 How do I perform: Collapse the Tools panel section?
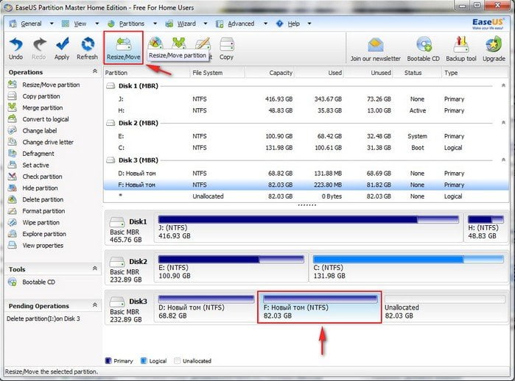point(94,269)
